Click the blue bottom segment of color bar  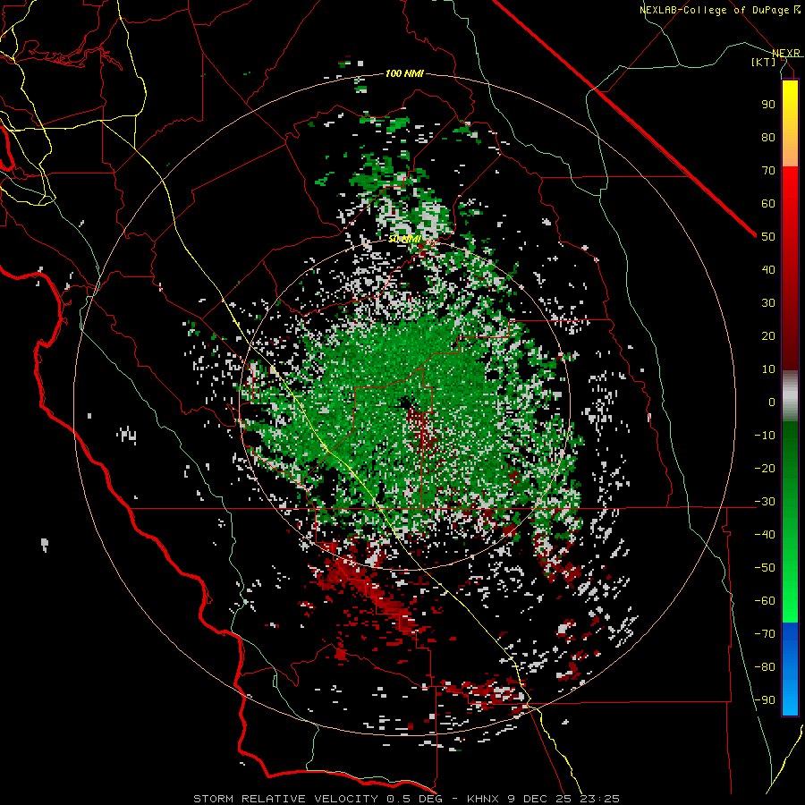point(790,669)
